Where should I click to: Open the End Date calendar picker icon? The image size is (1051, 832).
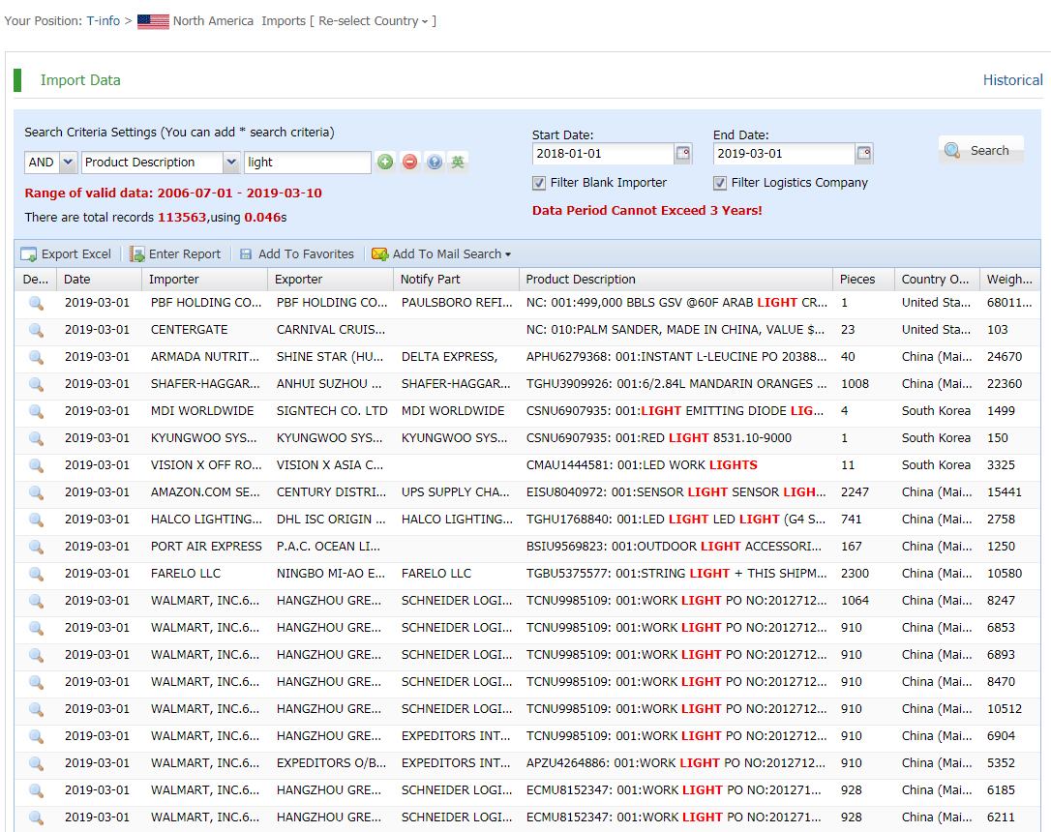point(863,154)
